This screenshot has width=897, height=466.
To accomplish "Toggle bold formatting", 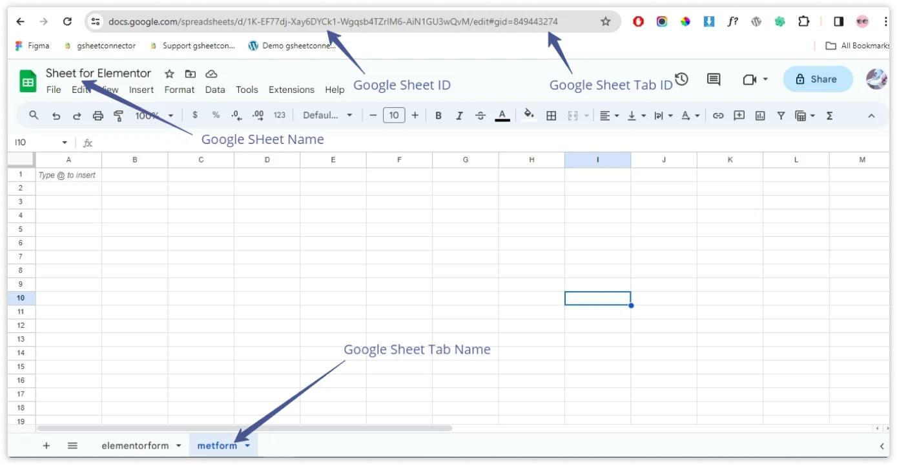I will (438, 116).
